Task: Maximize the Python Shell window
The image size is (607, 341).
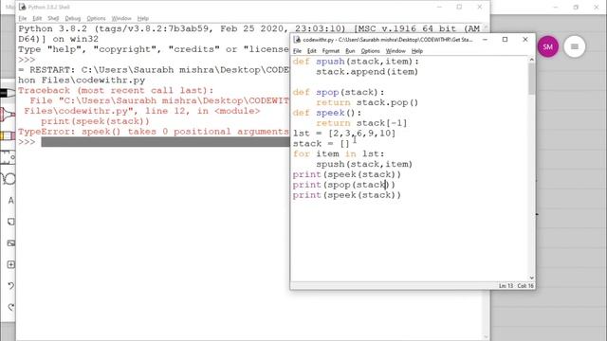Action: 459,7
